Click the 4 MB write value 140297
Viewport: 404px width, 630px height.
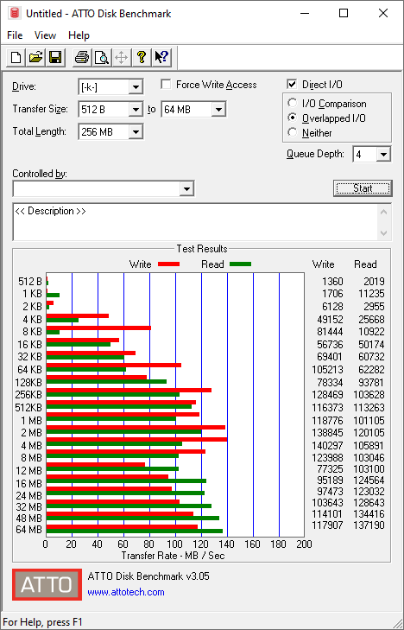tap(328, 446)
